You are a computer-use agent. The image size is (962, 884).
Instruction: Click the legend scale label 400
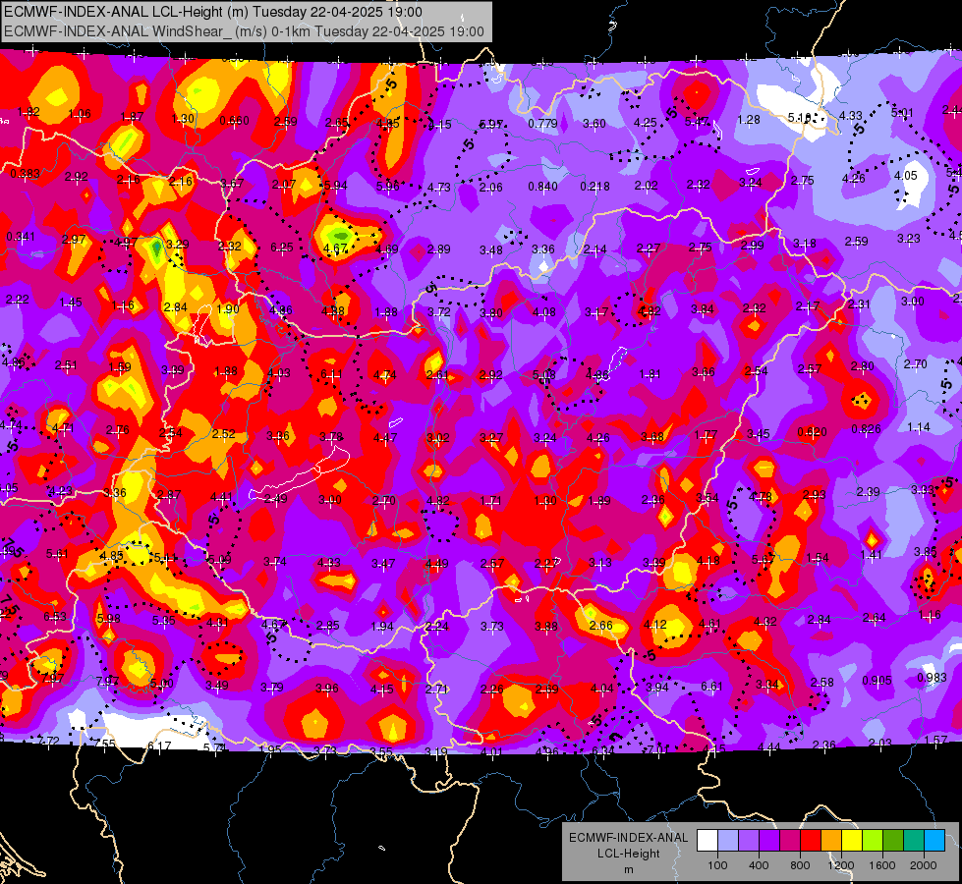(x=759, y=865)
